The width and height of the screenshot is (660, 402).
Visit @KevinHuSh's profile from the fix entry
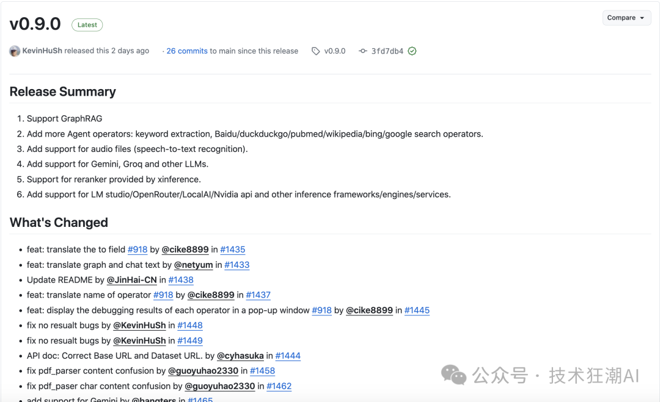[x=139, y=325]
